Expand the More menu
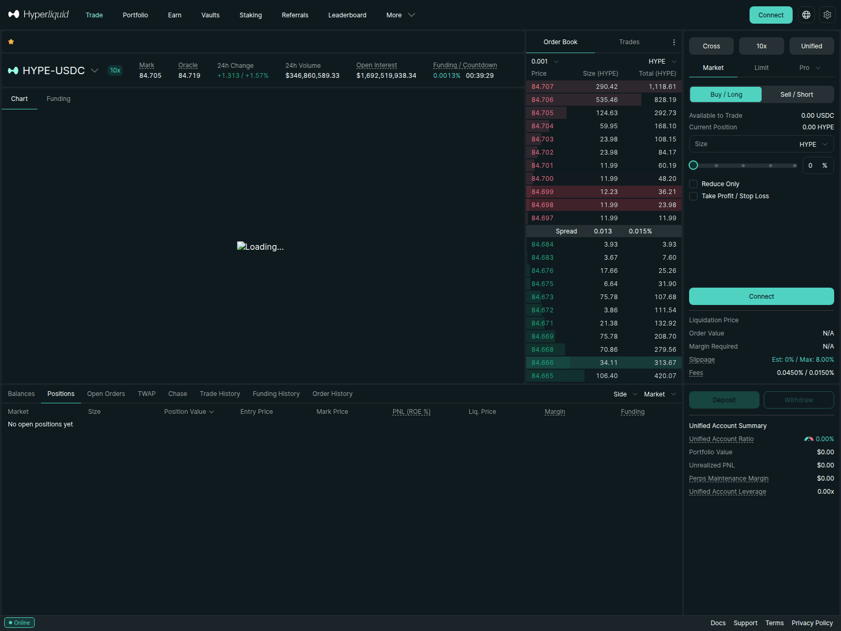This screenshot has width=841, height=631. (401, 15)
